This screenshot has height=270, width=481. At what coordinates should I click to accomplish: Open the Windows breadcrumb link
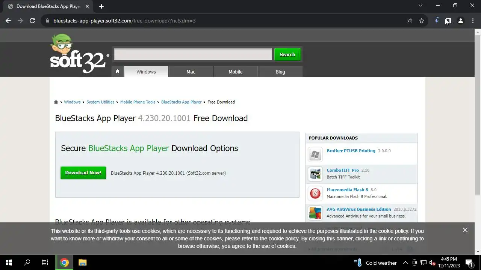[72, 102]
